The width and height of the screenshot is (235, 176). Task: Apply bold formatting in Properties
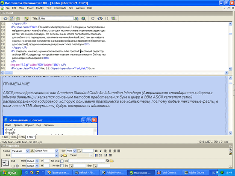click(x=96, y=151)
